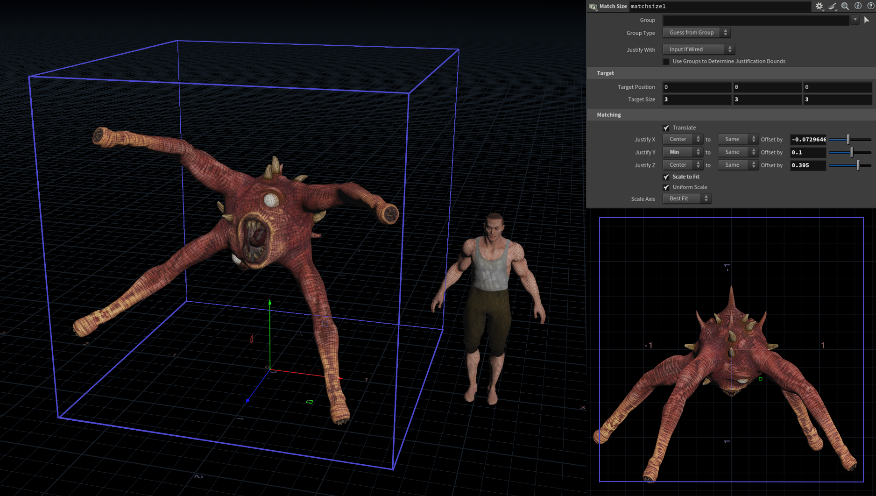Screen dimensions: 876x496
Task: Toggle the Translate checkbox
Action: 666,128
